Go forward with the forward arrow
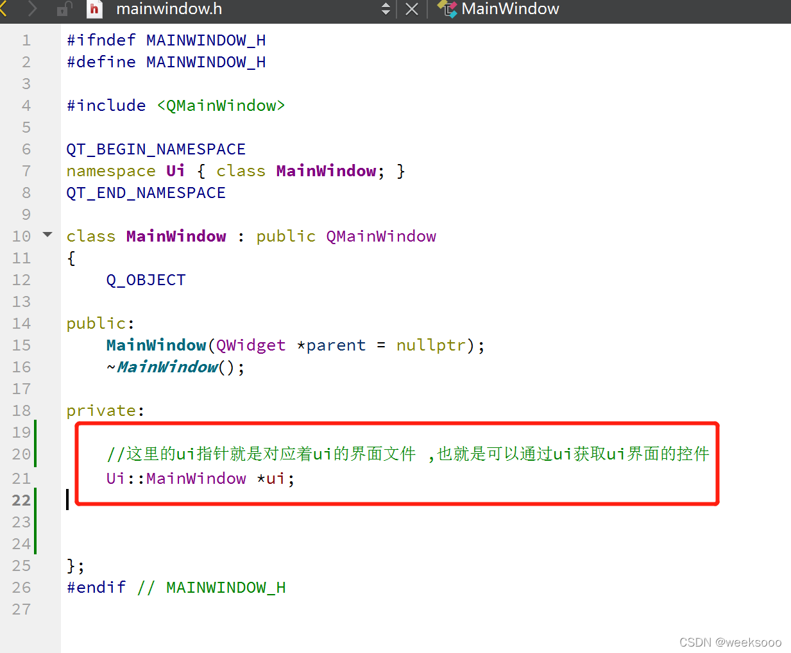 pyautogui.click(x=32, y=9)
